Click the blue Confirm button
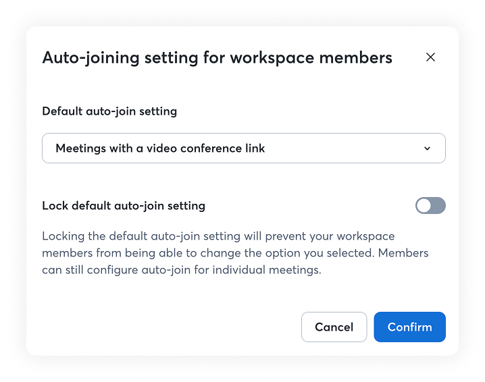 coord(409,327)
